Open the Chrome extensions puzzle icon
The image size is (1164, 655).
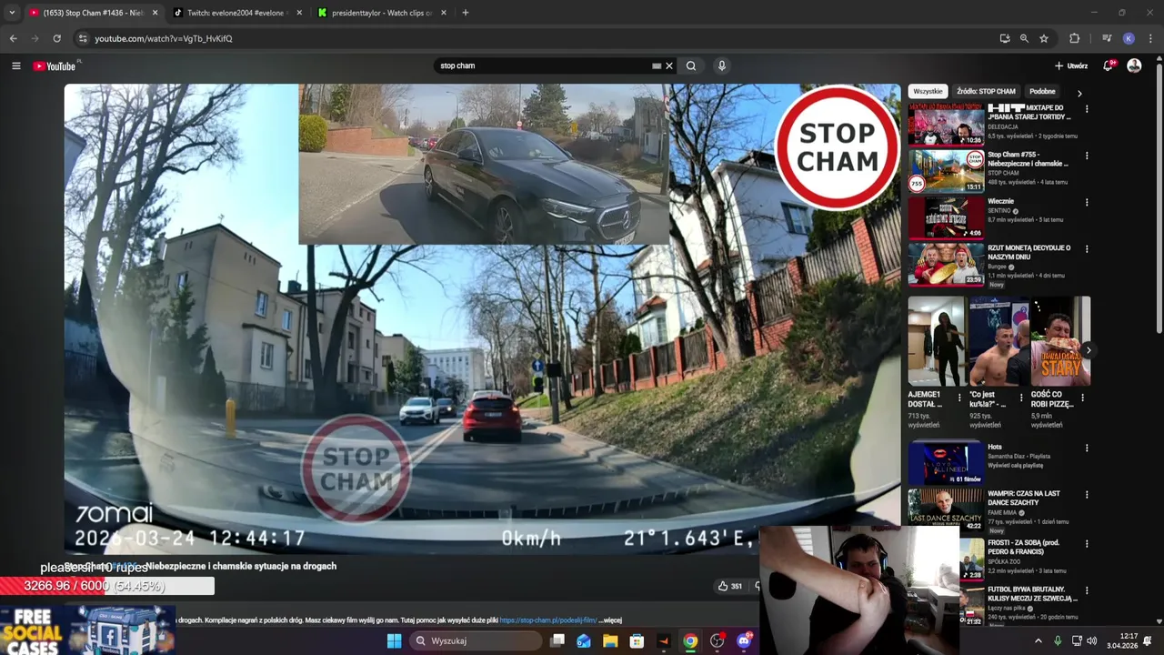tap(1074, 38)
